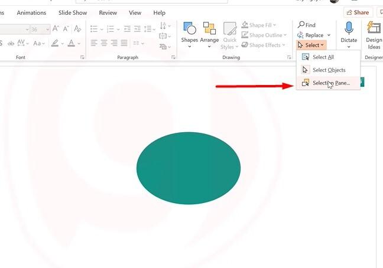383x268 pixels.
Task: Open the Change Case Aa dropdown
Action: pos(39,44)
